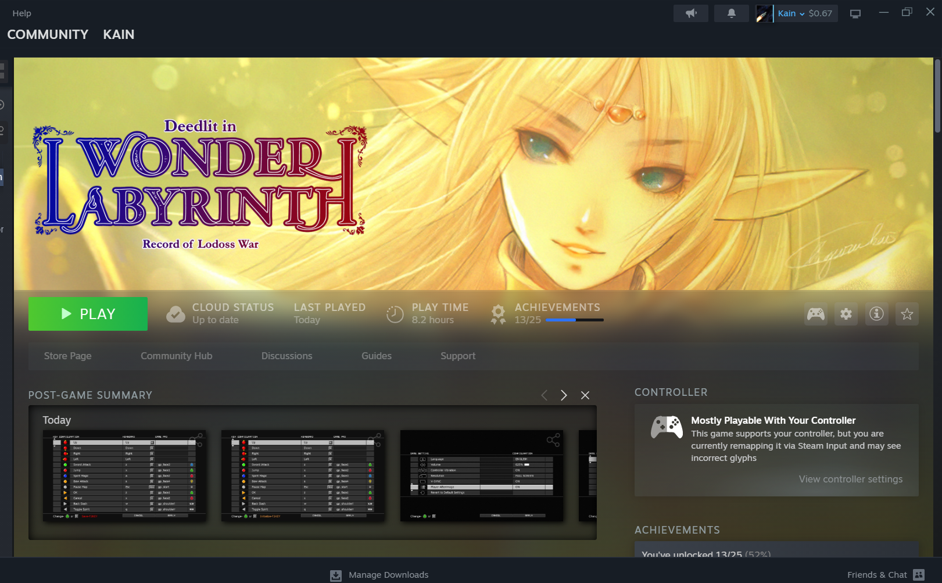The height and width of the screenshot is (583, 942).
Task: Open Manage Downloads
Action: point(389,575)
